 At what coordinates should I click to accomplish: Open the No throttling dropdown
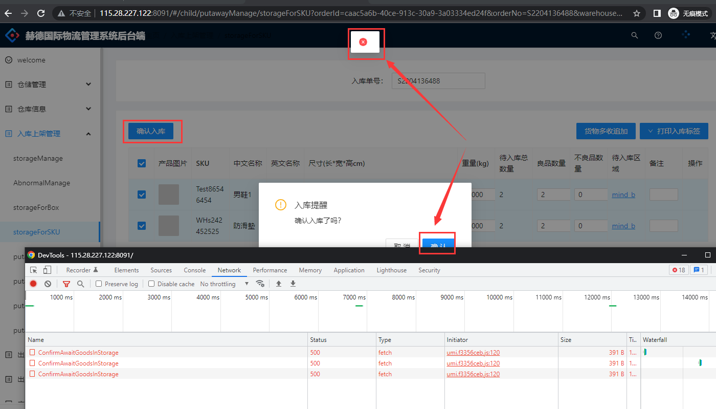pos(224,284)
